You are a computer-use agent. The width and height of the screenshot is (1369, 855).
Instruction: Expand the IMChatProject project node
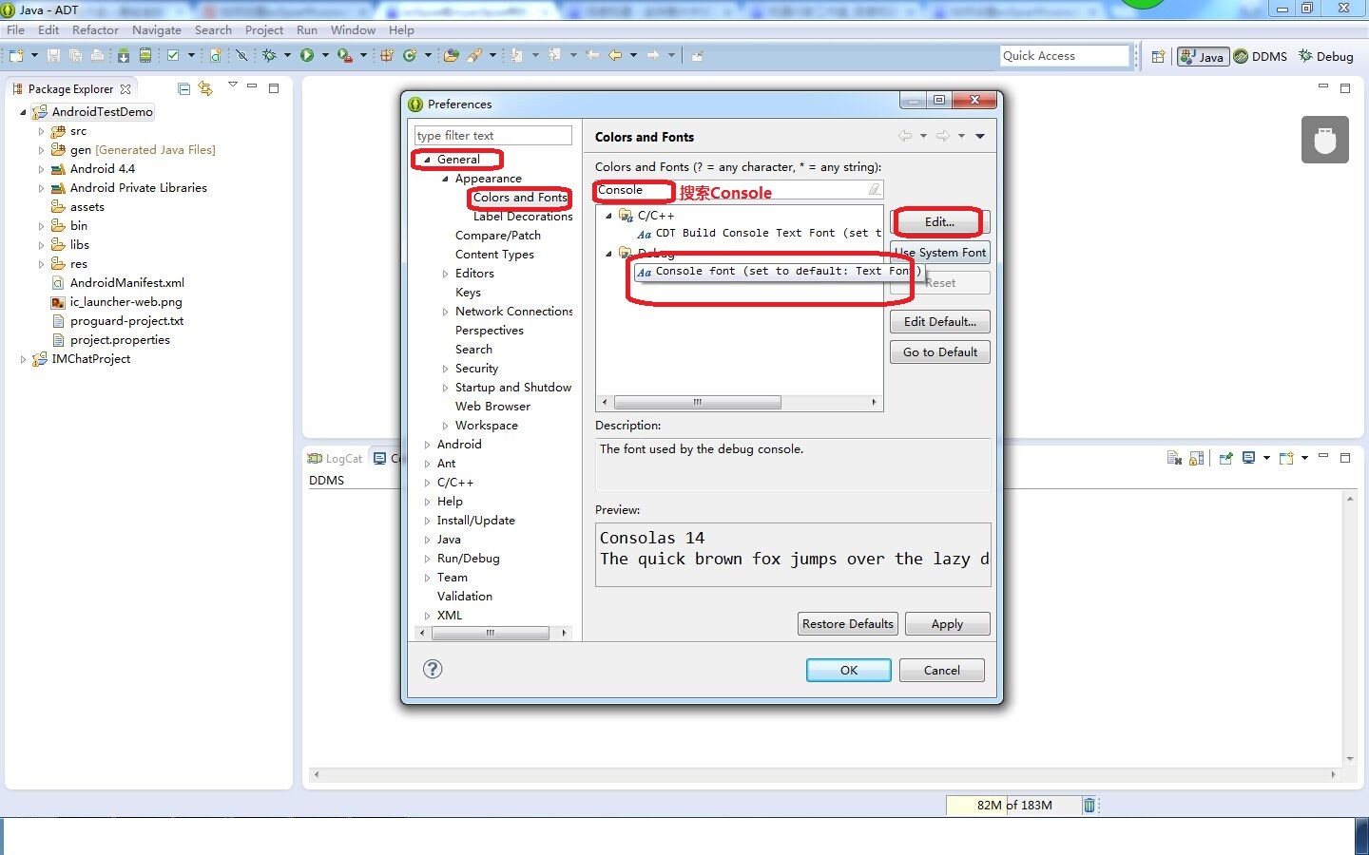[23, 359]
